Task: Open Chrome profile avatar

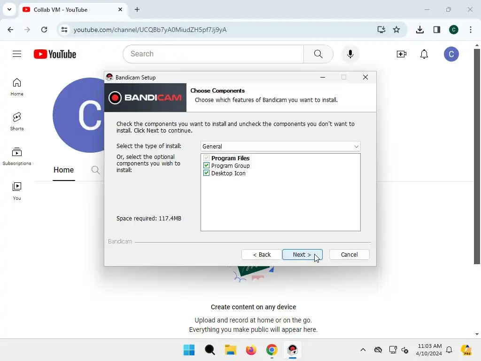Action: 454,30
